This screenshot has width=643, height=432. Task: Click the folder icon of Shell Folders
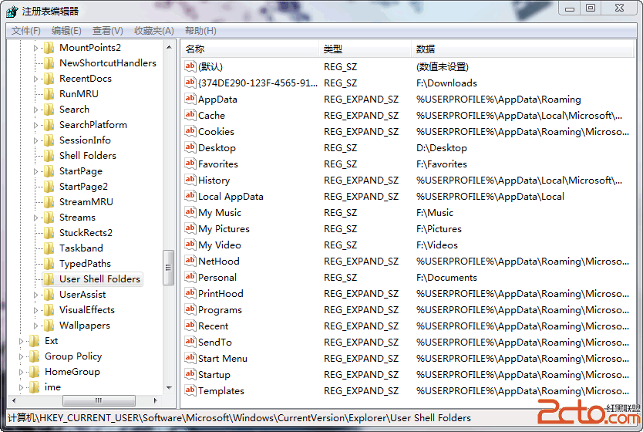(x=49, y=156)
